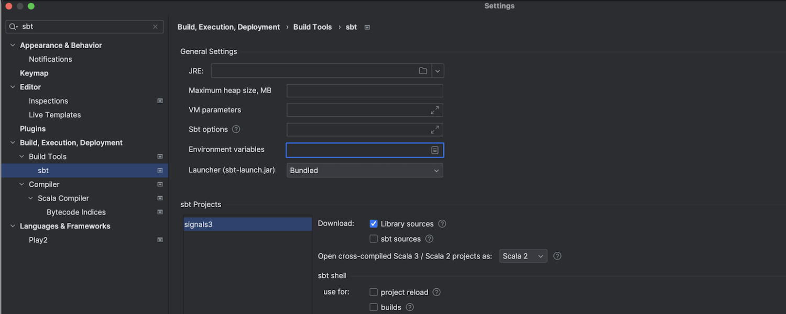This screenshot has width=786, height=314.
Task: Select Keymap in the settings tree
Action: point(34,73)
